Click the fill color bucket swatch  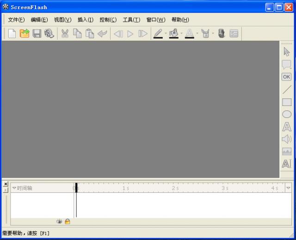point(174,33)
